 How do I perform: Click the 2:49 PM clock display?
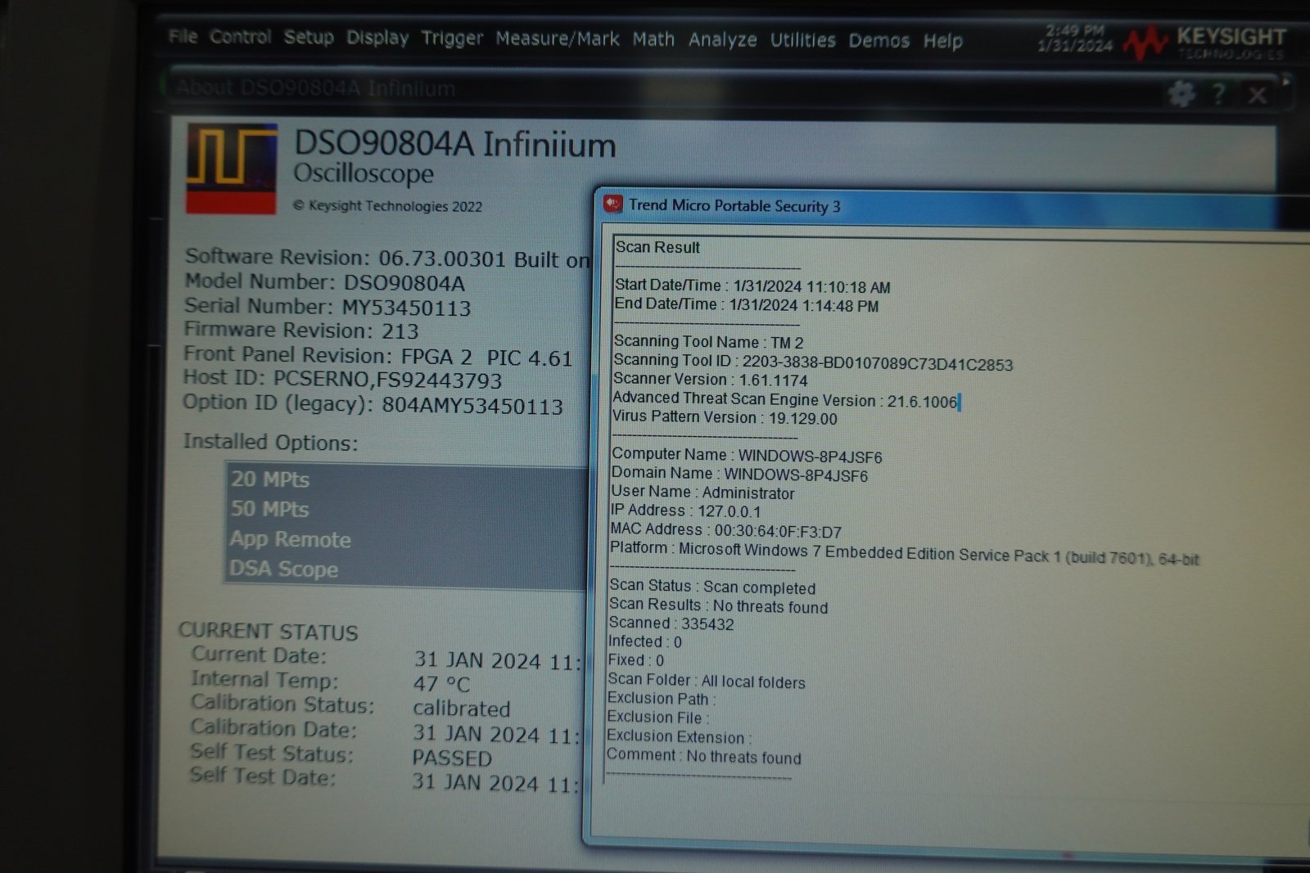(1075, 30)
